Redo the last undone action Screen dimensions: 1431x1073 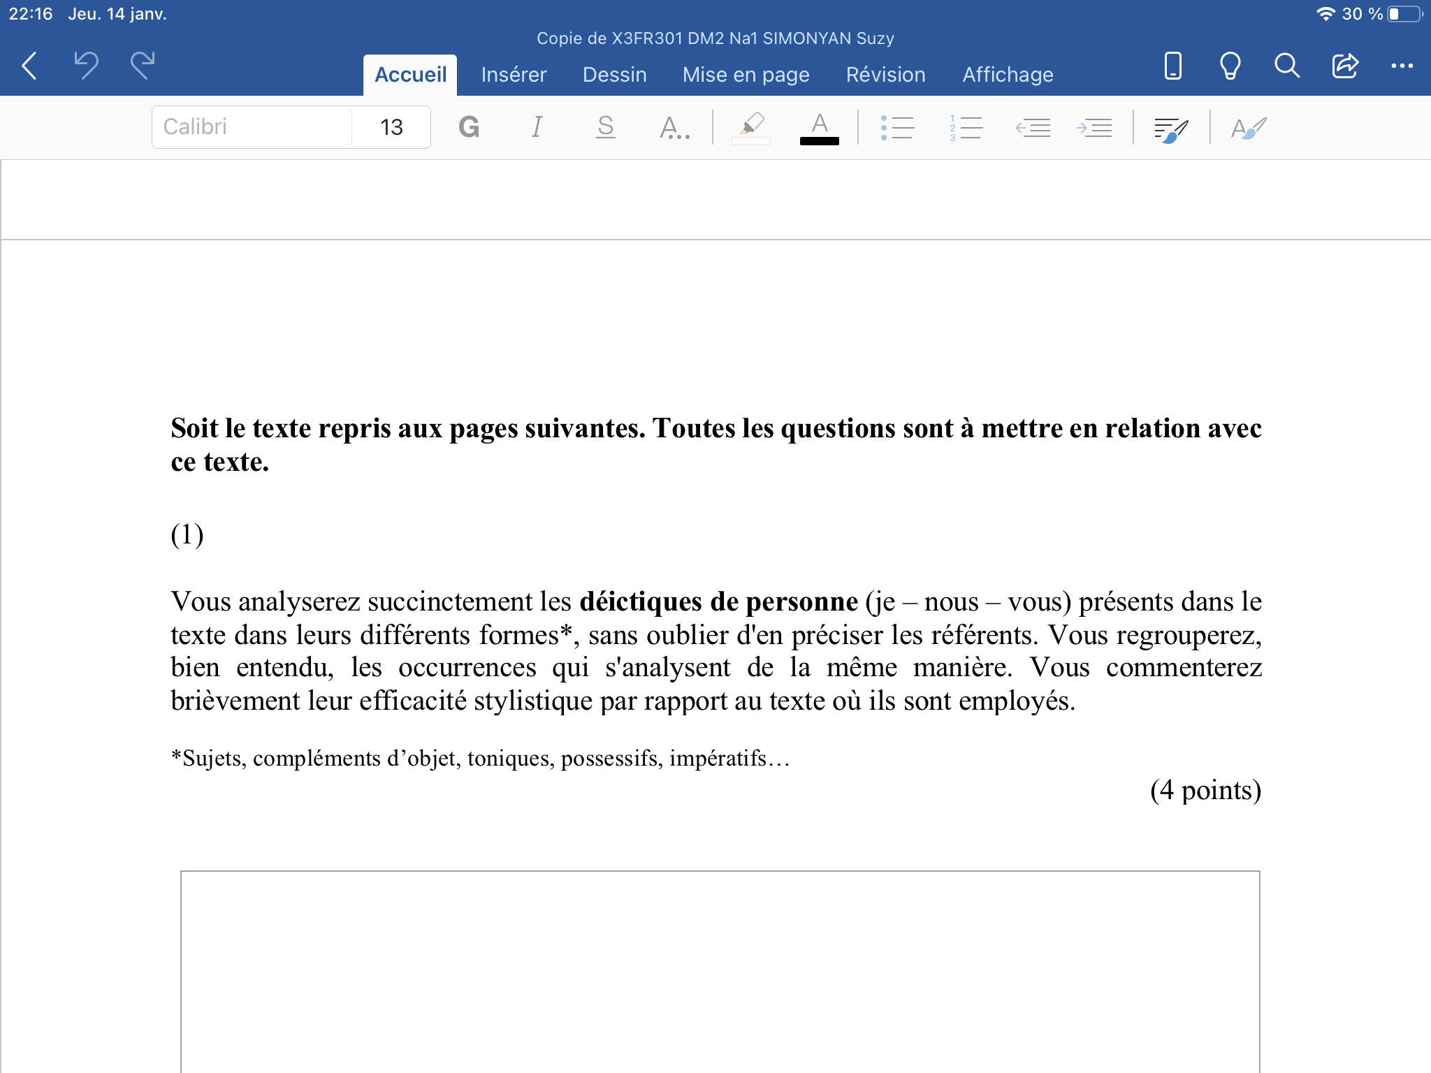point(143,66)
